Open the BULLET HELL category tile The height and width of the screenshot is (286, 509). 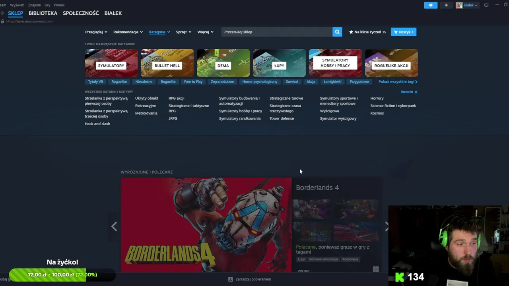click(x=167, y=63)
